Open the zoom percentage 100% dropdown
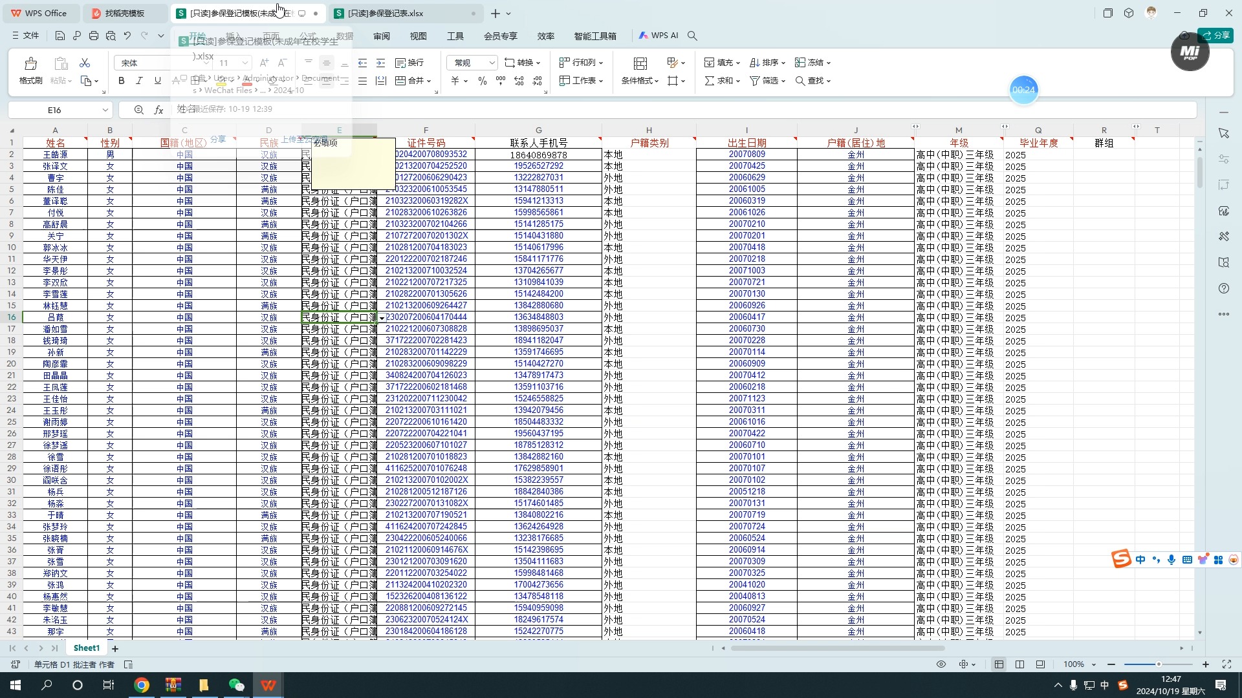Image resolution: width=1242 pixels, height=698 pixels. [x=1079, y=664]
